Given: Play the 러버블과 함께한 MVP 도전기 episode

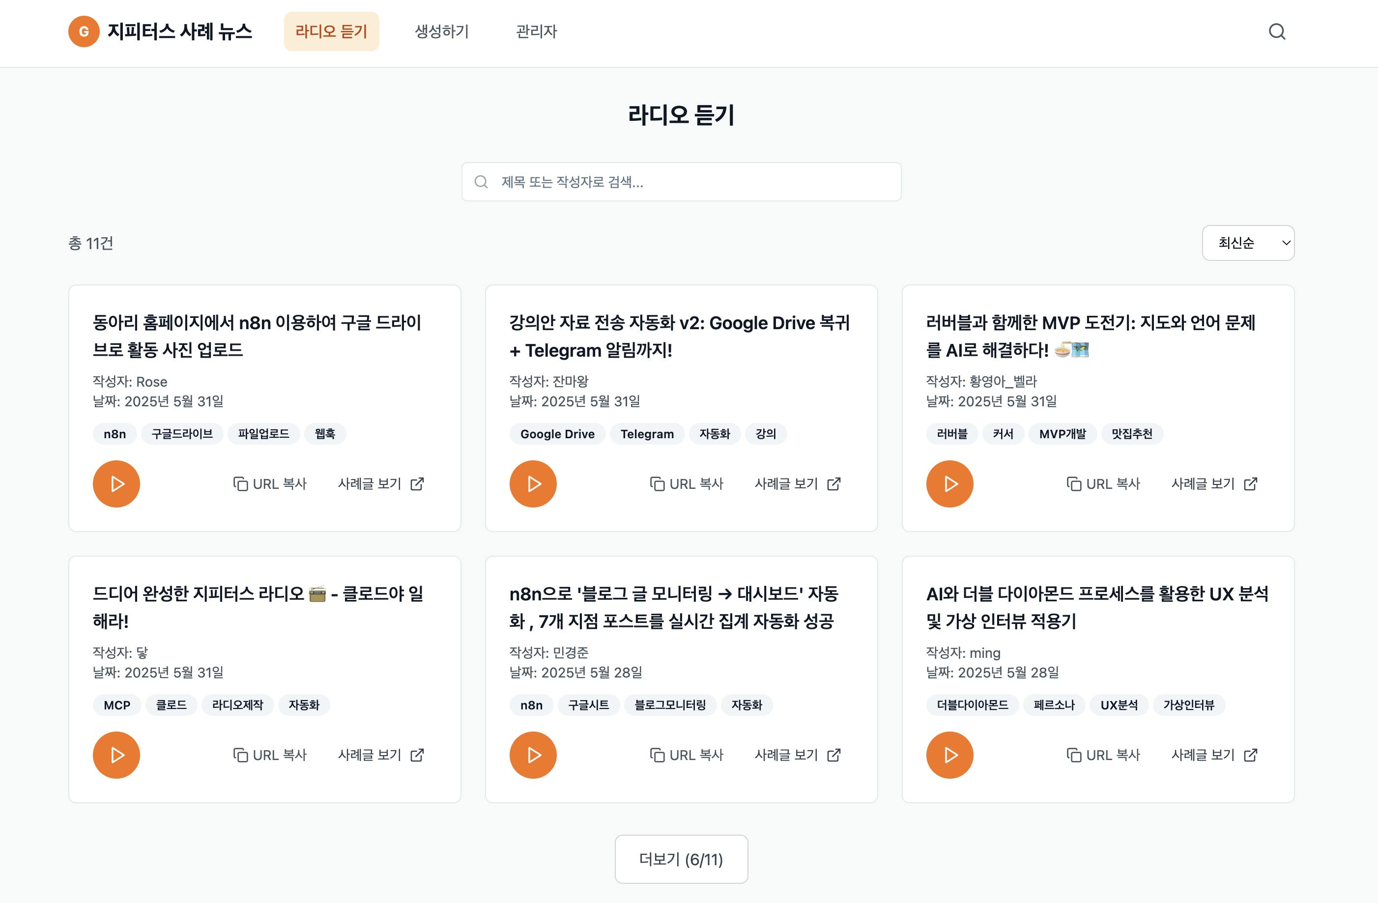Looking at the screenshot, I should 949,484.
